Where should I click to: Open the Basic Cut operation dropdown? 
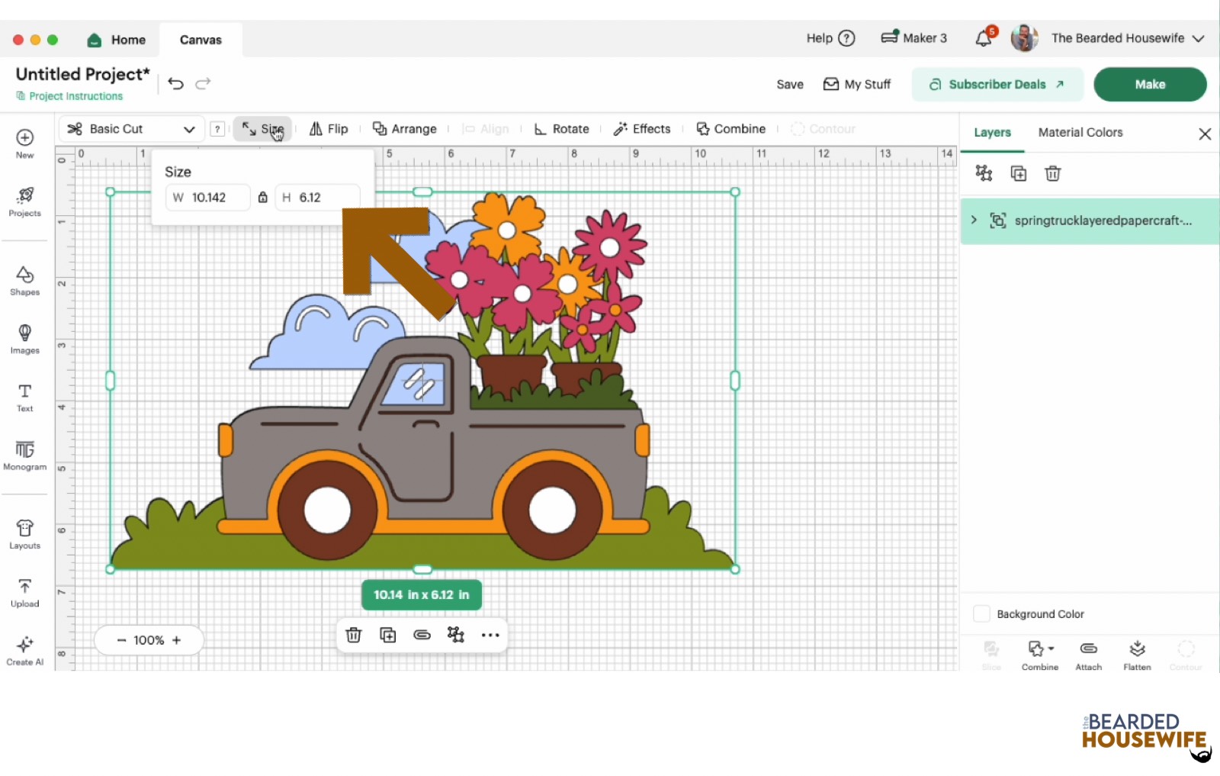[x=131, y=129]
